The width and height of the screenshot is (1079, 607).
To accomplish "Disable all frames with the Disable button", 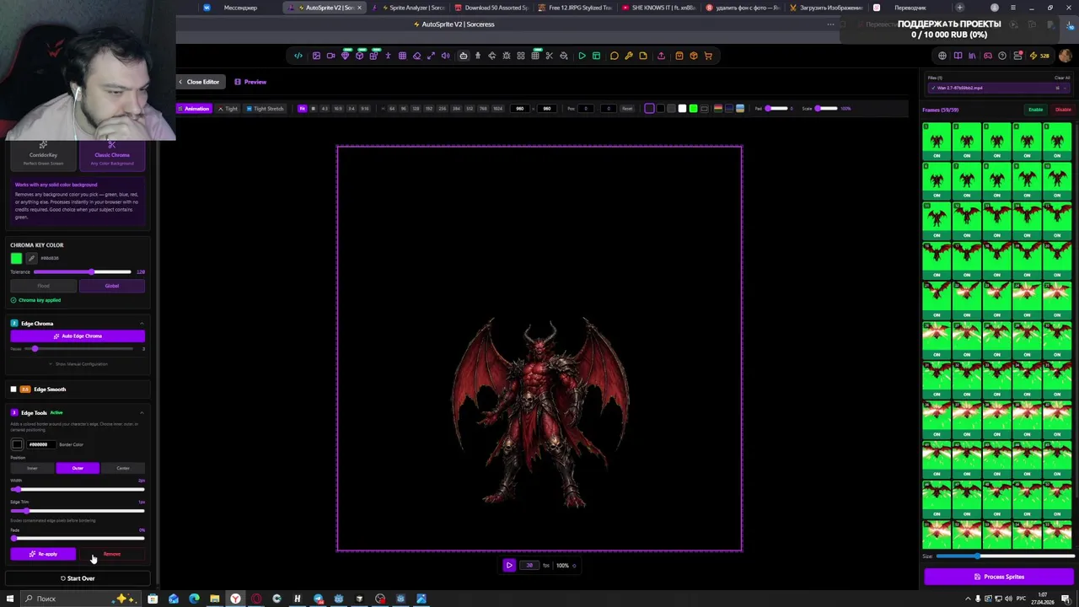I will pyautogui.click(x=1063, y=110).
